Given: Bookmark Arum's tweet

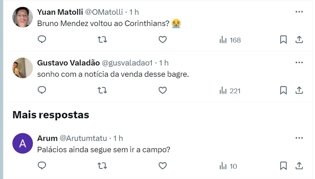Looking at the screenshot, I should tap(283, 166).
